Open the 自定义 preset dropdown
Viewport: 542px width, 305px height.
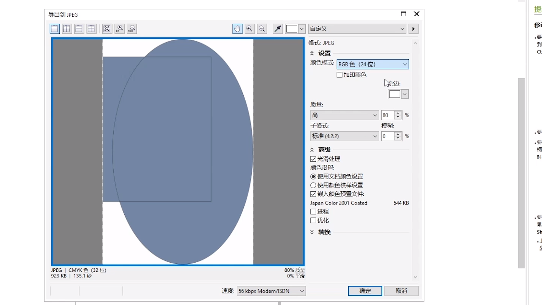point(357,29)
